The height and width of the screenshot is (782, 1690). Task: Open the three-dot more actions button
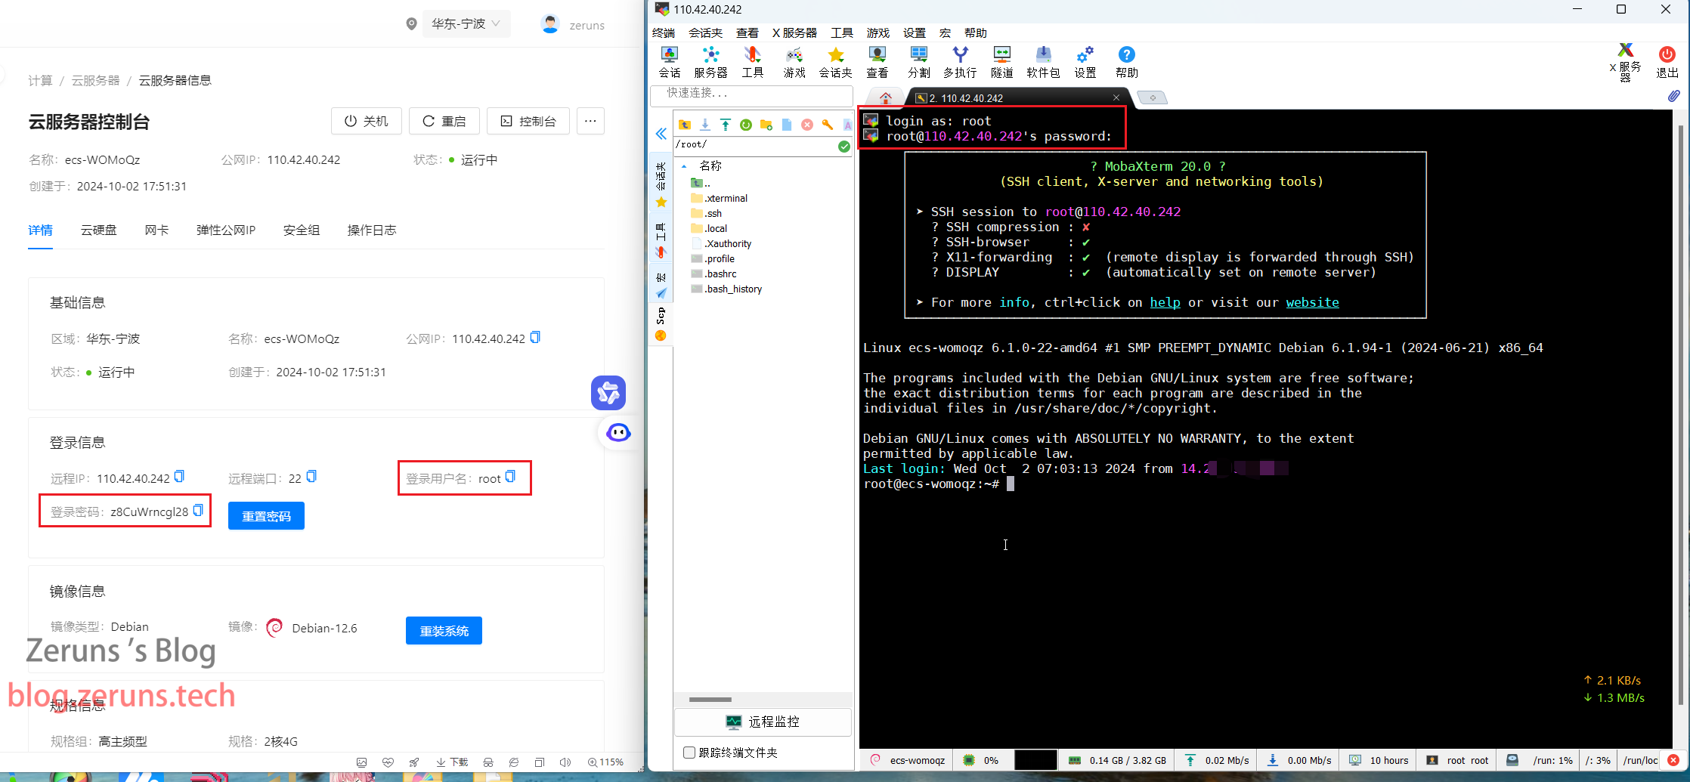click(590, 121)
